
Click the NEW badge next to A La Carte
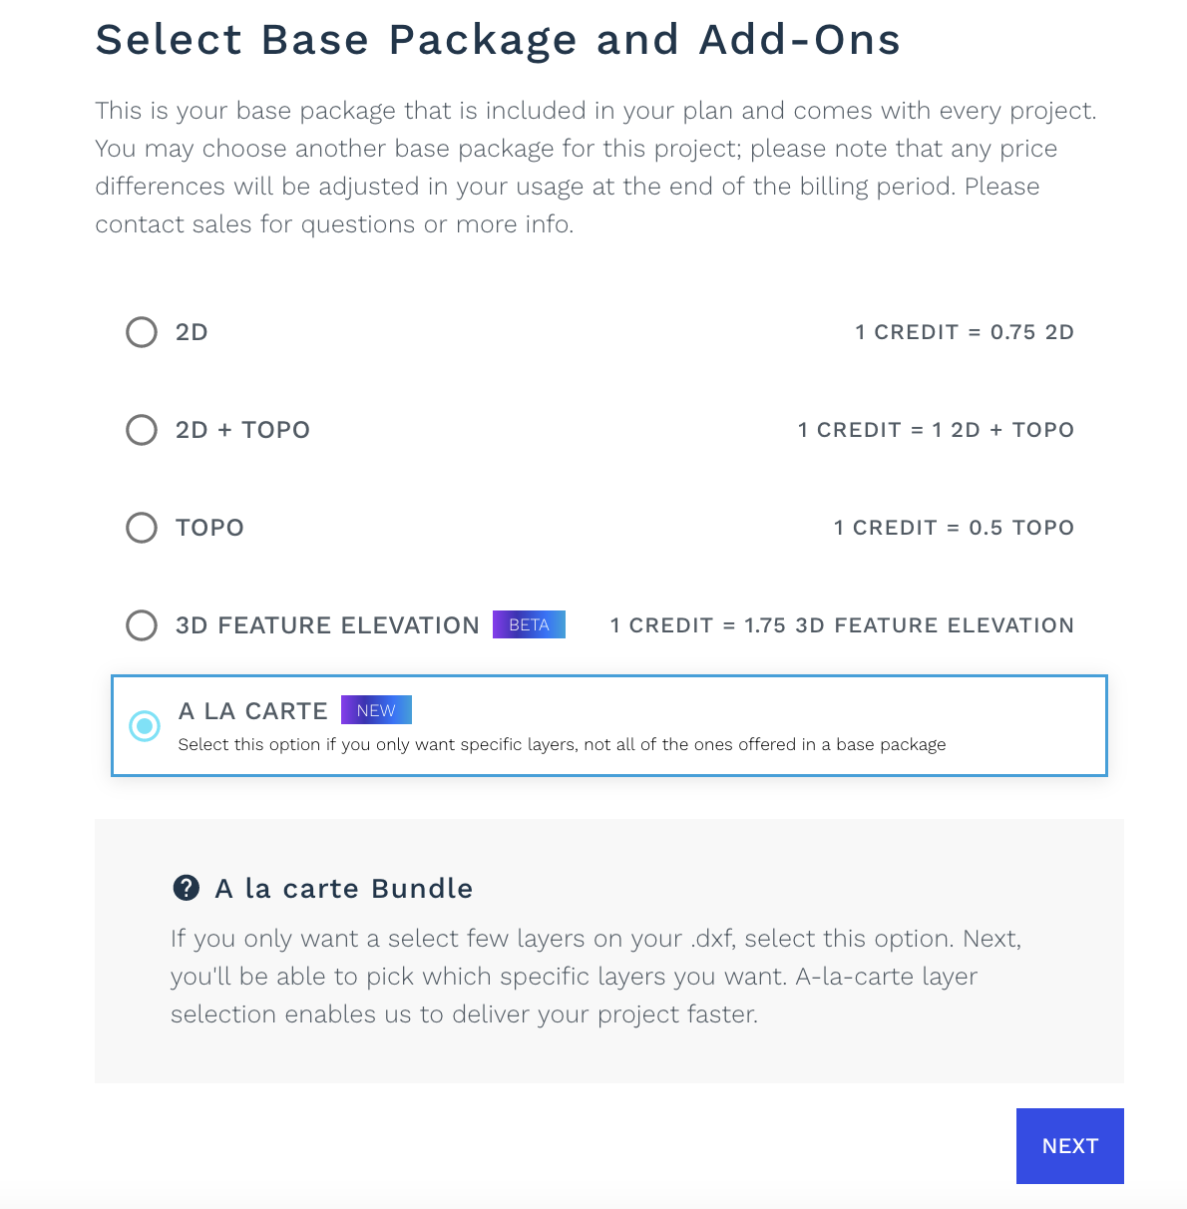376,710
